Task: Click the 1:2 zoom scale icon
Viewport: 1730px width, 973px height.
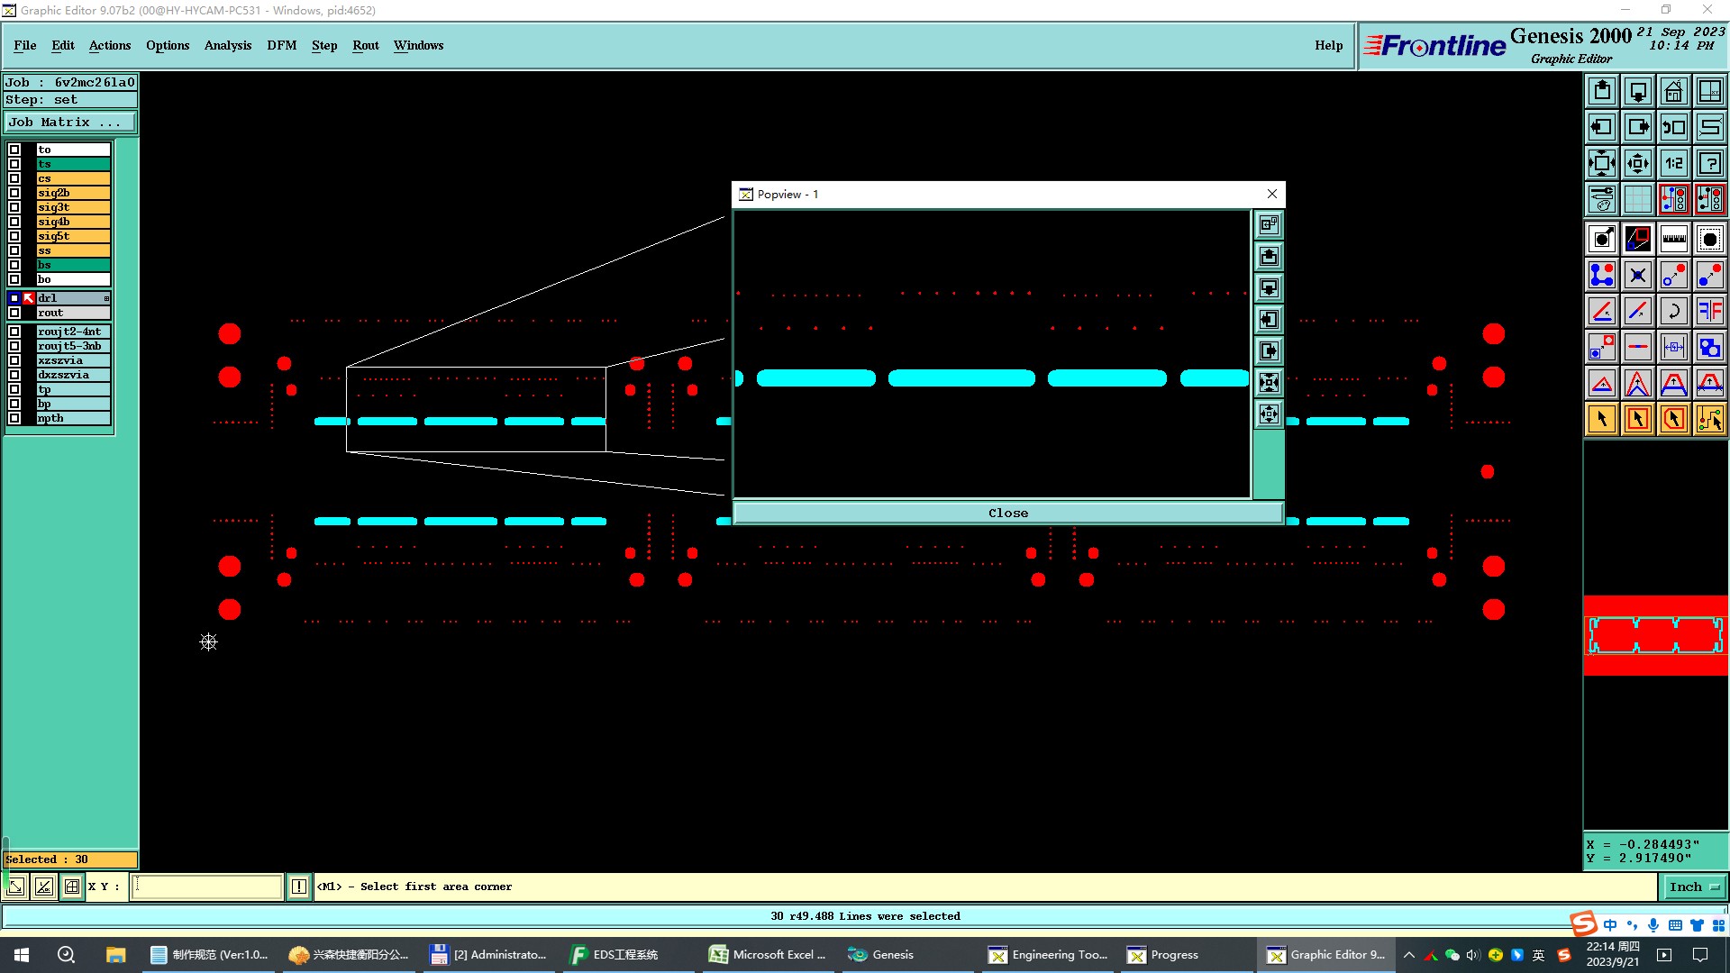Action: coord(1673,163)
